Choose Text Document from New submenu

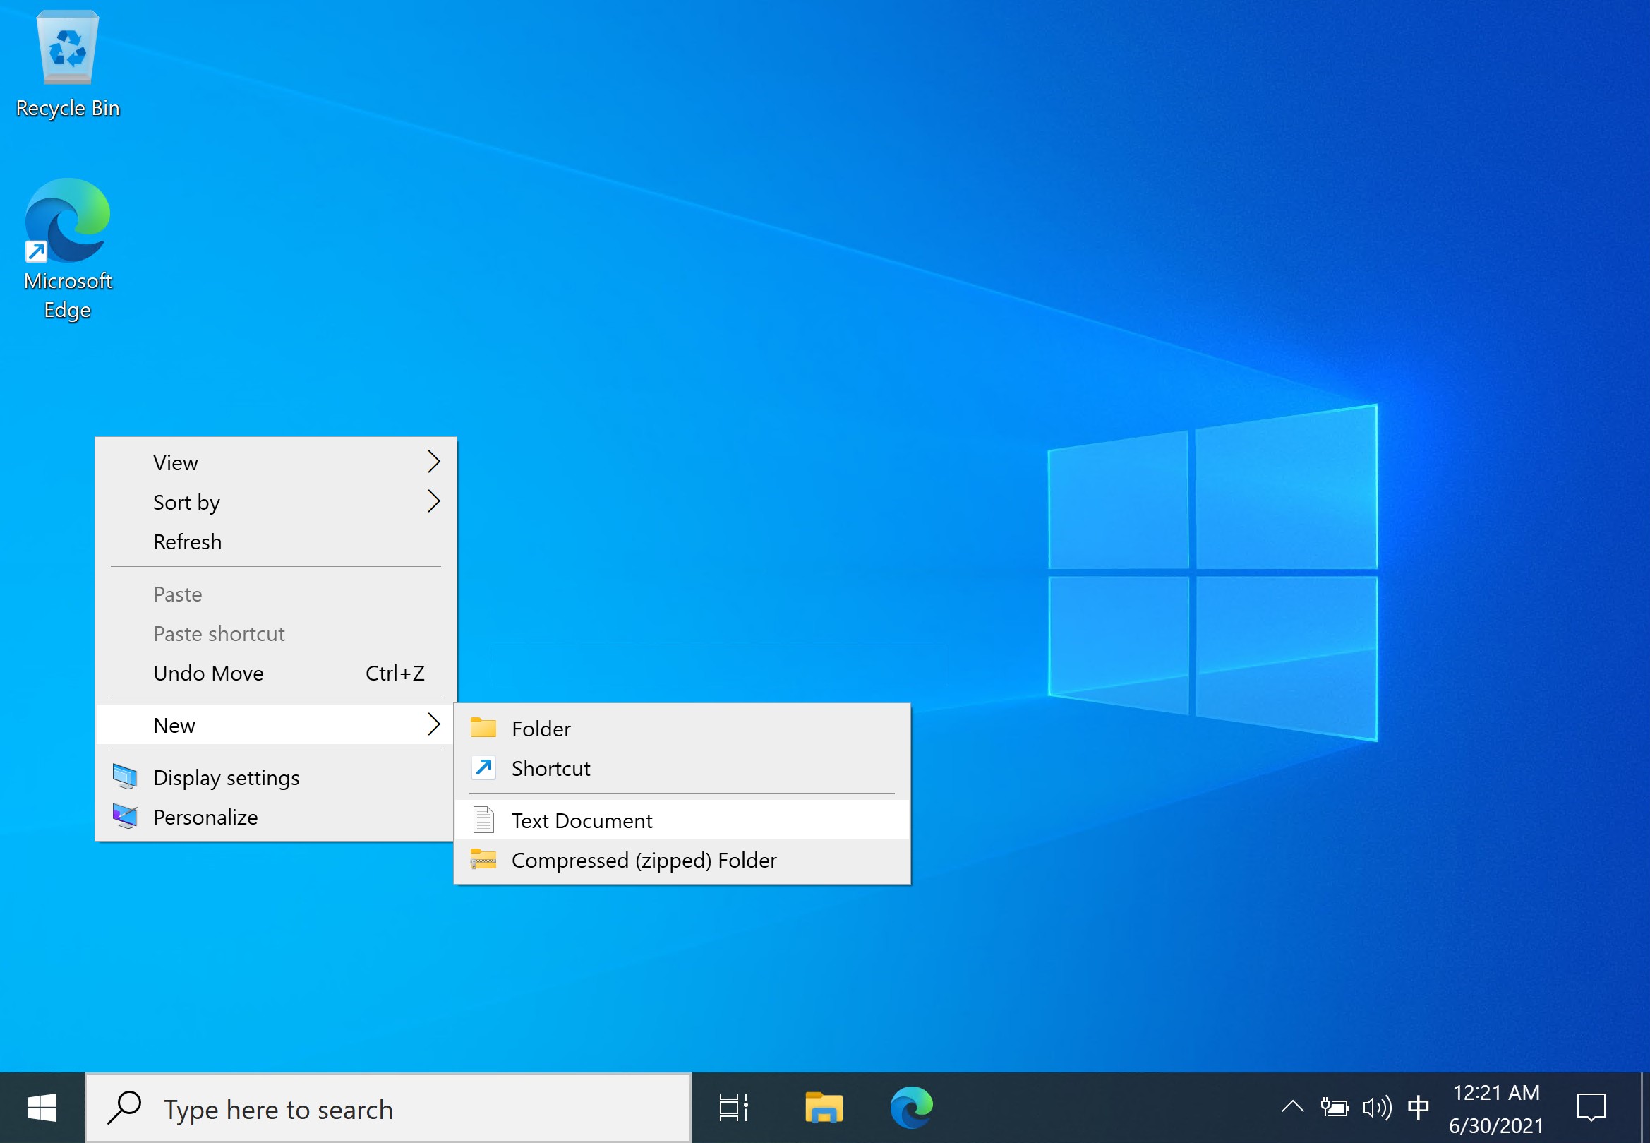pos(582,821)
